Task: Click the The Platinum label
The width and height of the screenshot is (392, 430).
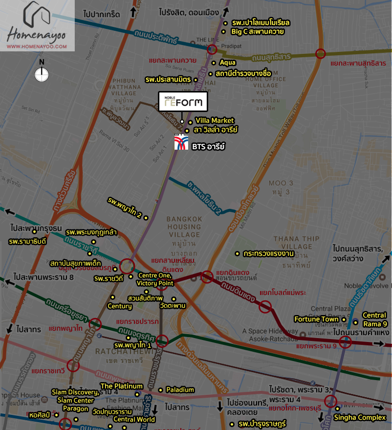Action: (x=122, y=386)
